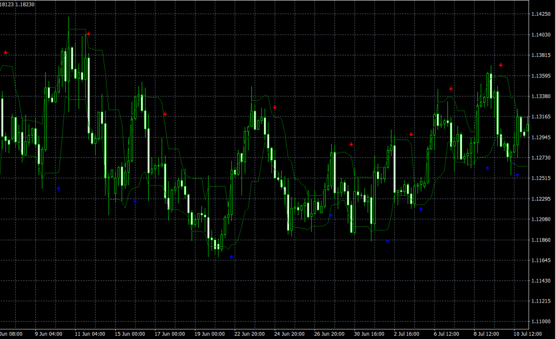The width and height of the screenshot is (556, 339).
Task: Click the 6 Jul 12:00 time label
Action: tap(446, 334)
